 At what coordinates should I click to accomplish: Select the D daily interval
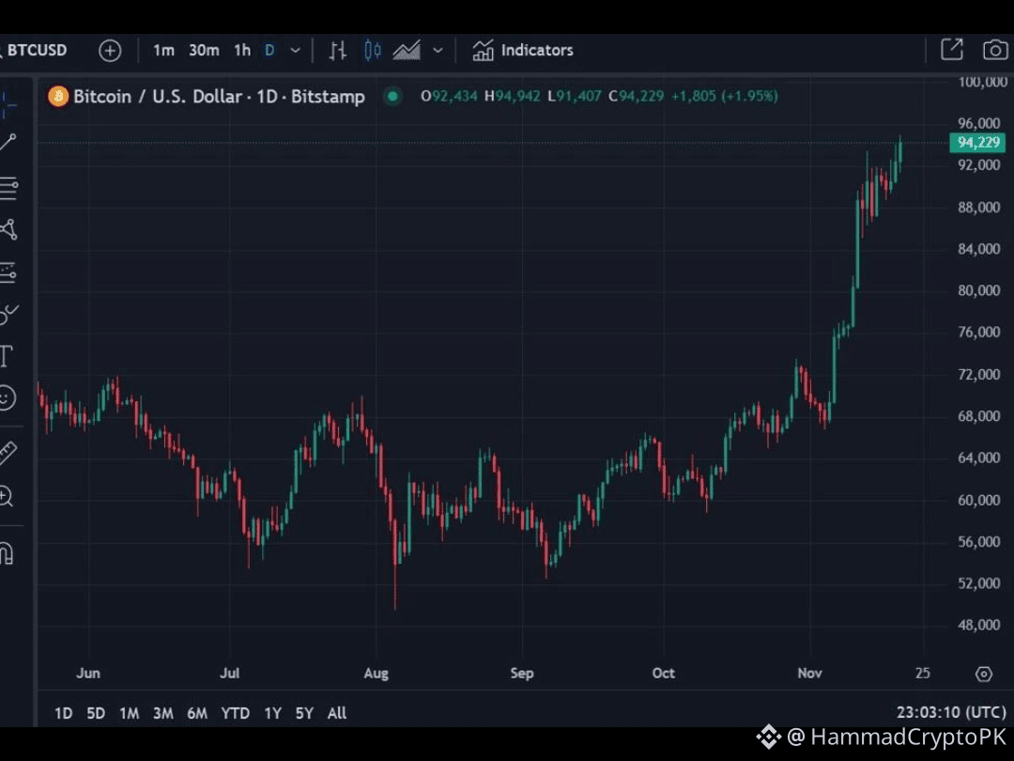(269, 51)
